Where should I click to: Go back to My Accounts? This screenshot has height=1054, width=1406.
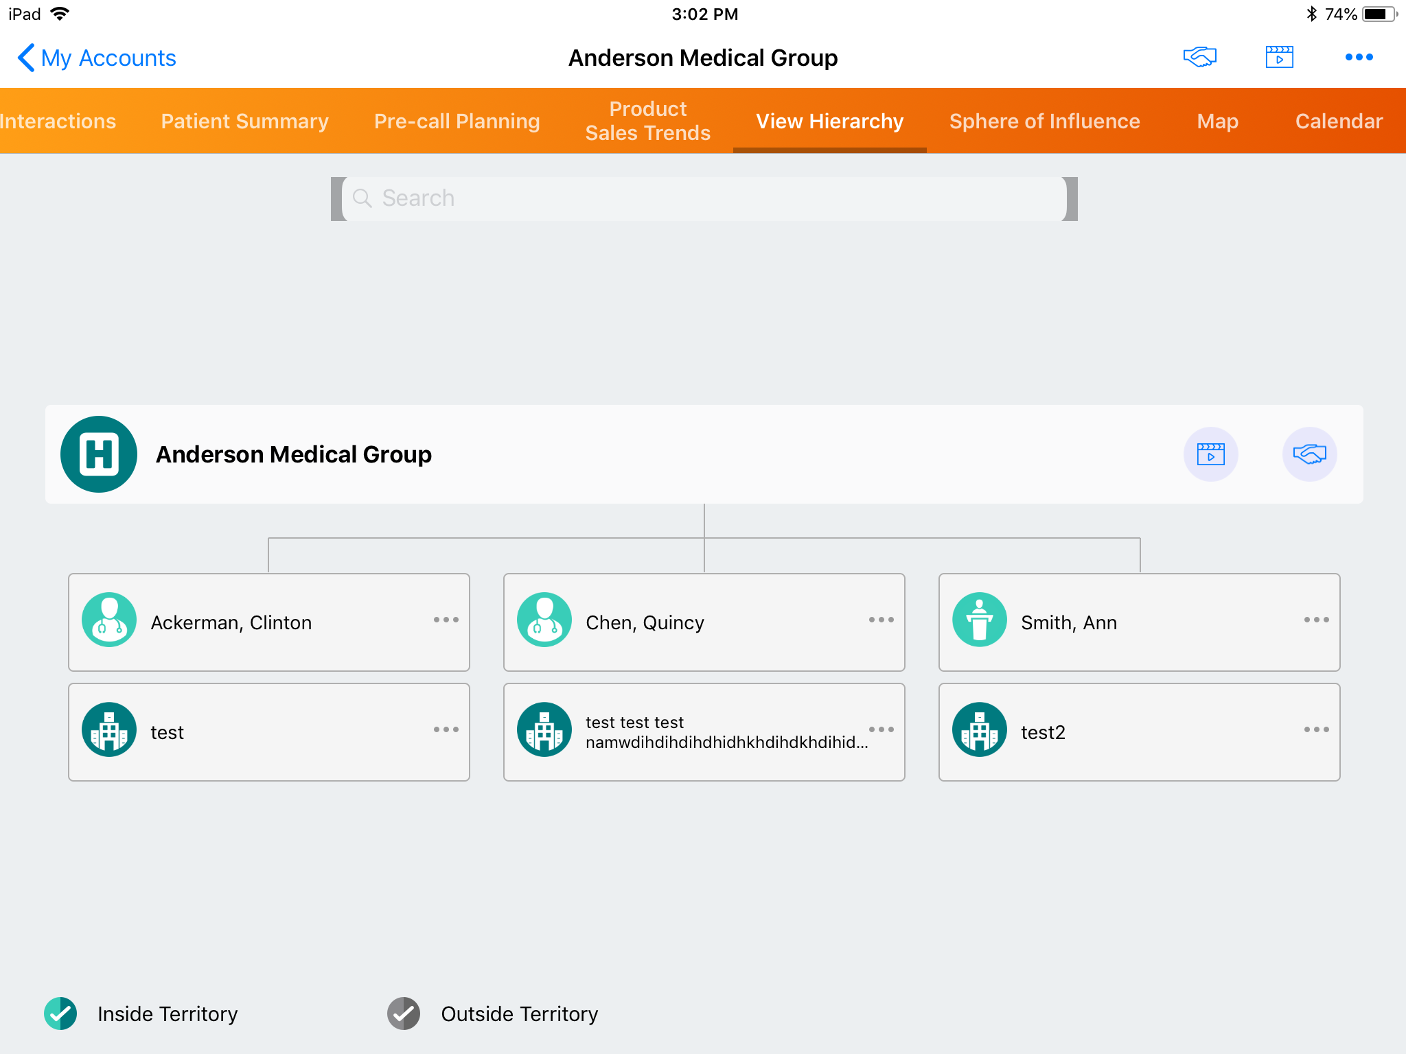(96, 58)
